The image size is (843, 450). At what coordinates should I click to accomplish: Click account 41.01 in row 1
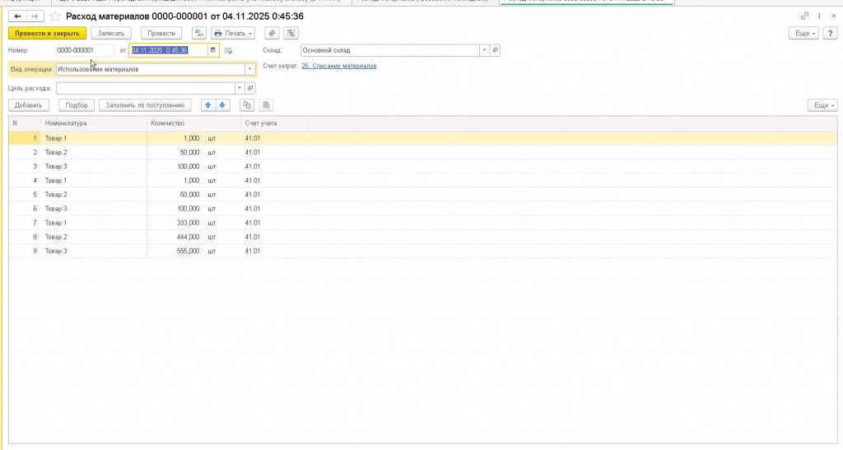[x=252, y=138]
